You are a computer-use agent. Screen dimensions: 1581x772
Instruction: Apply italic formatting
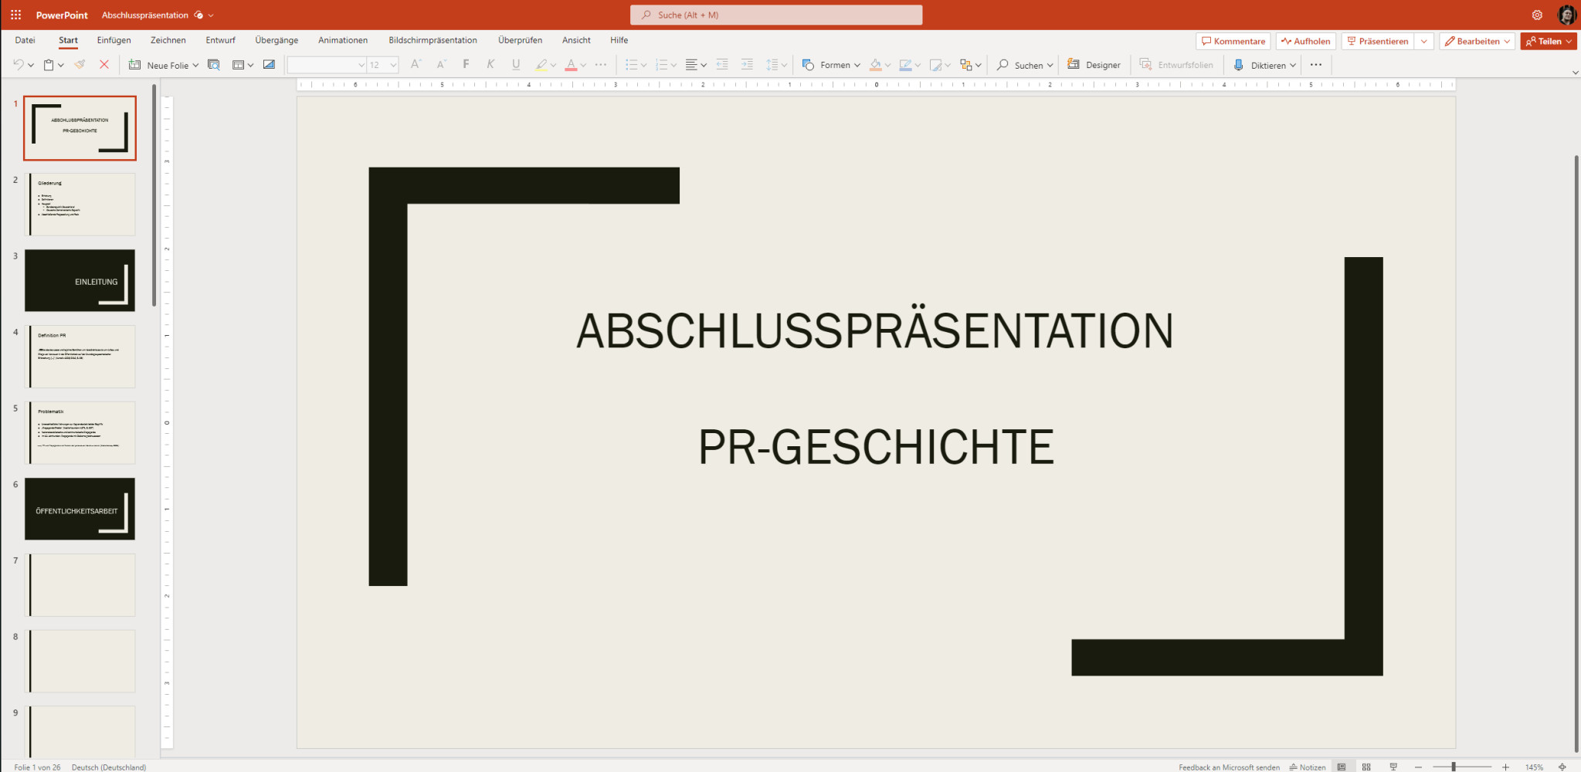coord(490,65)
